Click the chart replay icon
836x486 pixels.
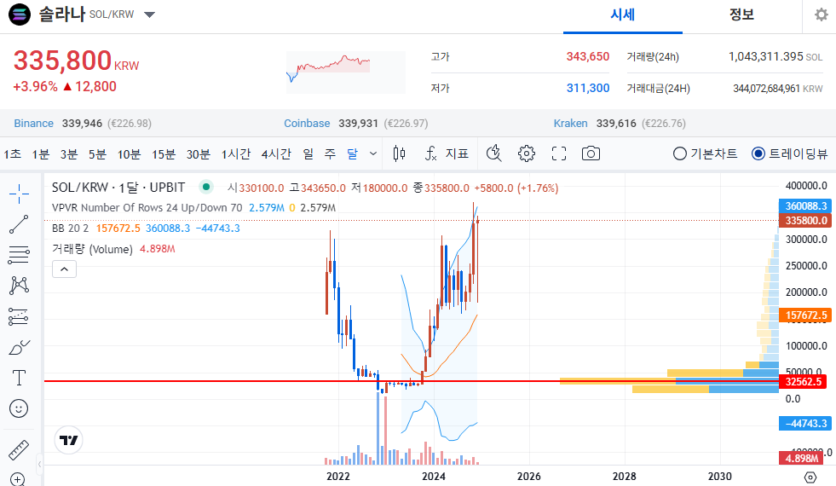coord(494,153)
